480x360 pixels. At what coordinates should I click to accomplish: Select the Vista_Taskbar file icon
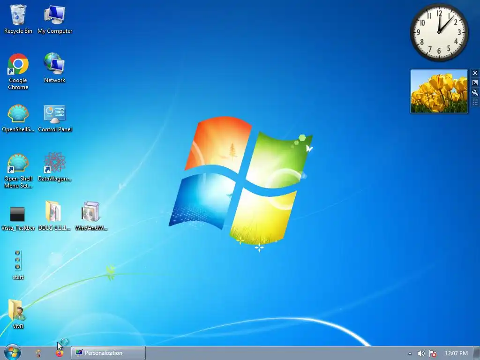tap(18, 218)
